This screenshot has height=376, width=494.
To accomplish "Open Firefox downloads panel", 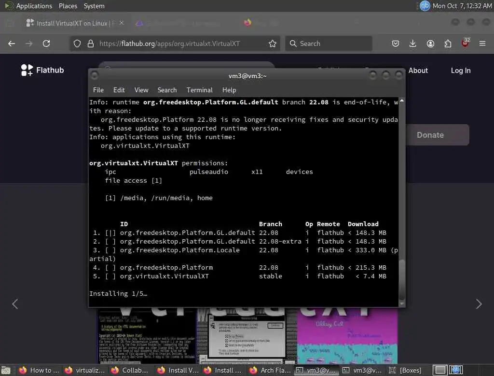I will pos(413,43).
